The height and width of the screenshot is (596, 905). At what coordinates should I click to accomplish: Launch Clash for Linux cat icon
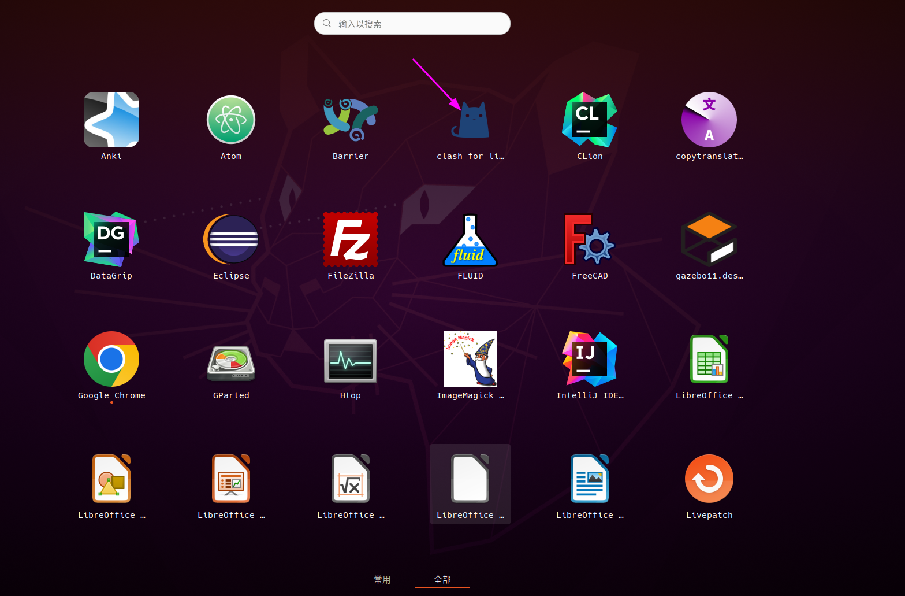(x=470, y=121)
